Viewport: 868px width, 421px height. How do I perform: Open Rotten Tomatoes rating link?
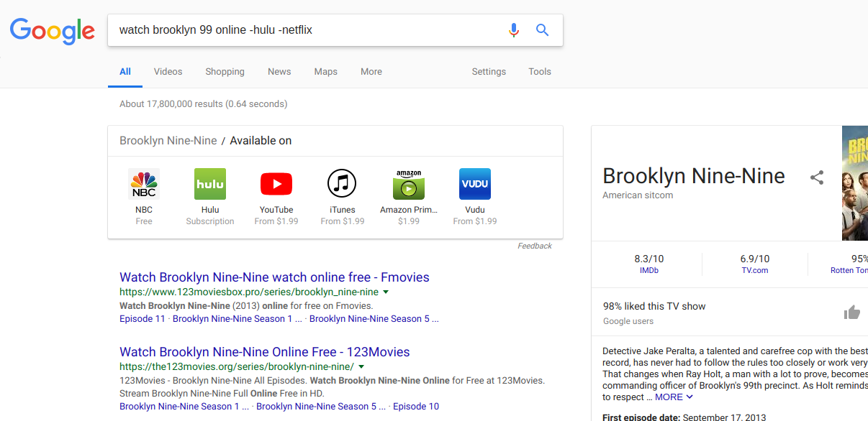click(x=849, y=271)
